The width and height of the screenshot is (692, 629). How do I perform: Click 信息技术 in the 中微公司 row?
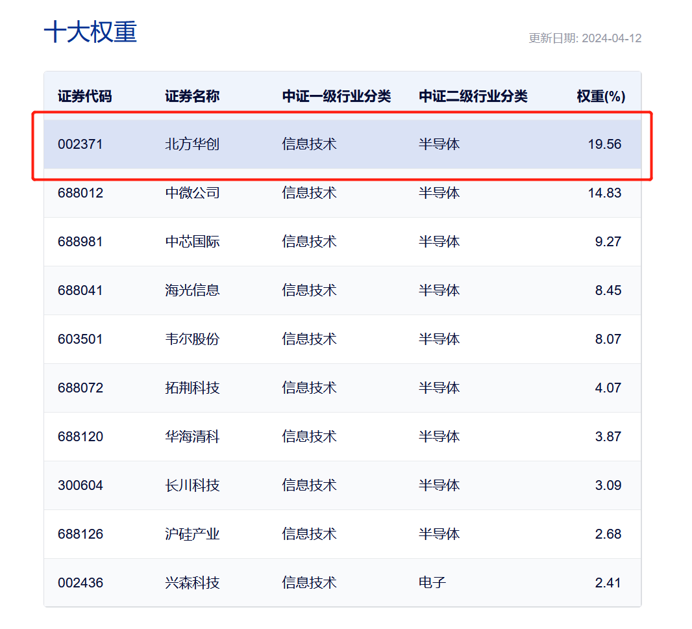(310, 193)
